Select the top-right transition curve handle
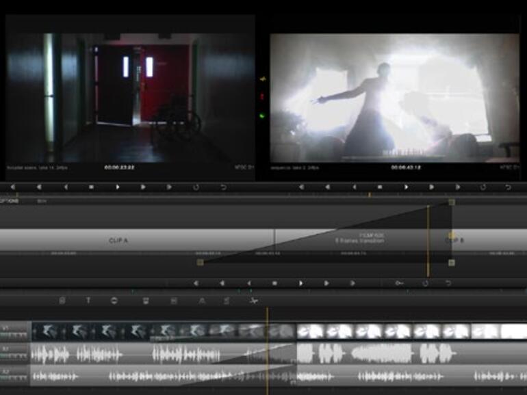 coord(452,202)
